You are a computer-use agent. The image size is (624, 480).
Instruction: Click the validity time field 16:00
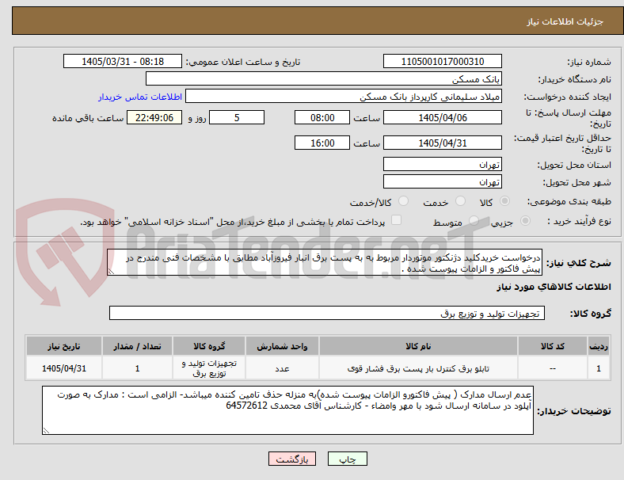pyautogui.click(x=322, y=143)
